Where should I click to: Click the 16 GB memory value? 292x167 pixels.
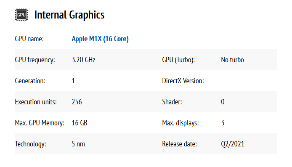pos(80,123)
